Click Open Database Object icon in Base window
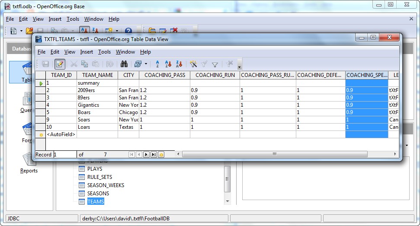 tap(152, 31)
